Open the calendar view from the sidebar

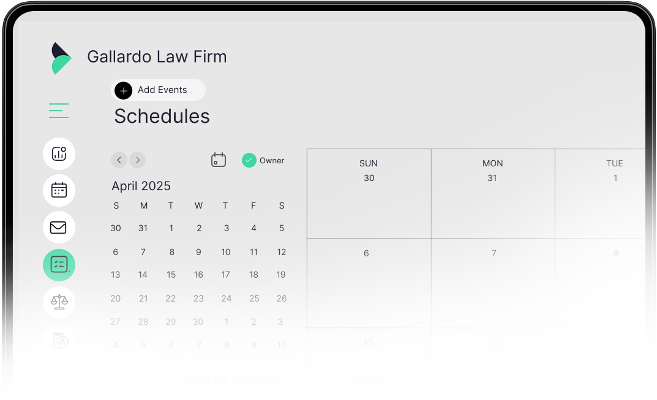tap(59, 190)
